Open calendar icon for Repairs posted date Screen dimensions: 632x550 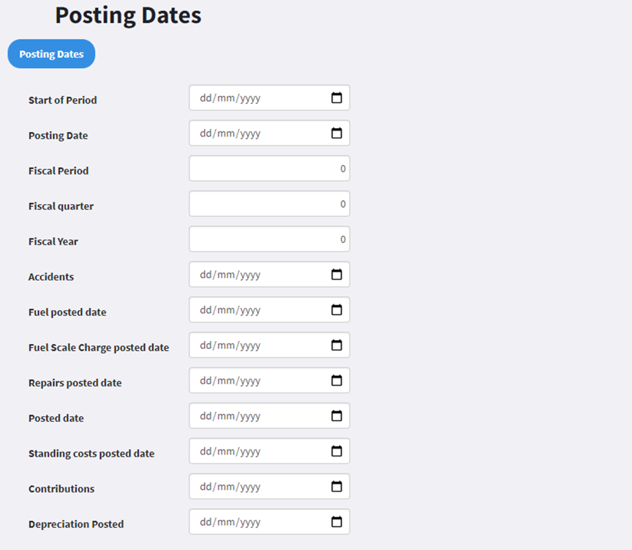(337, 380)
